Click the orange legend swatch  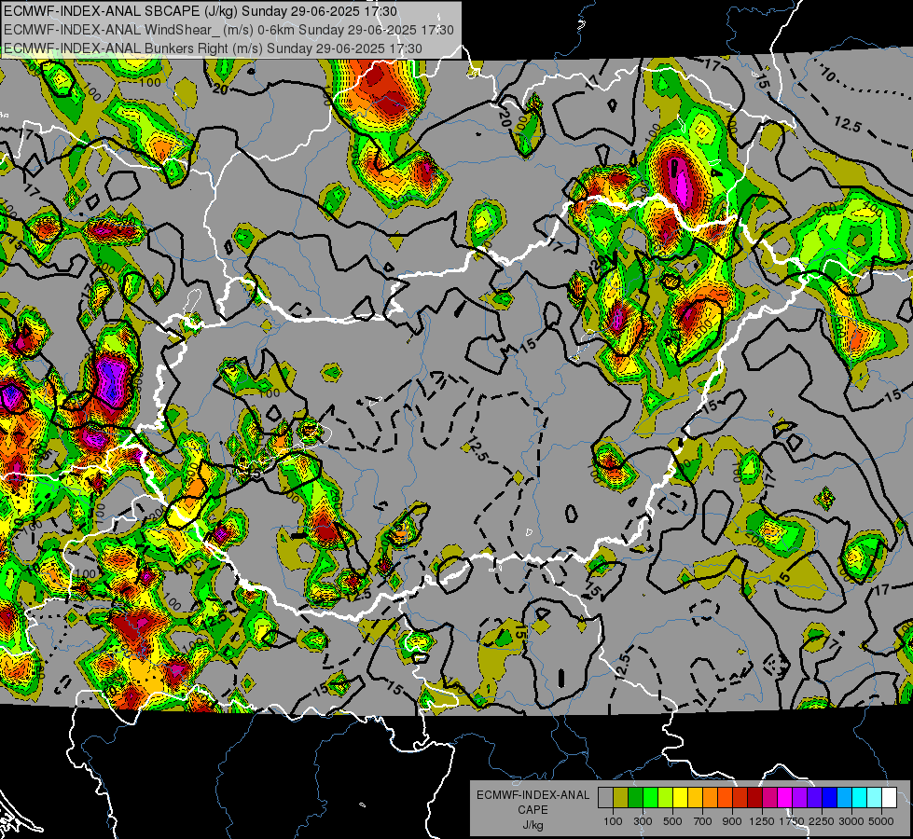click(711, 798)
